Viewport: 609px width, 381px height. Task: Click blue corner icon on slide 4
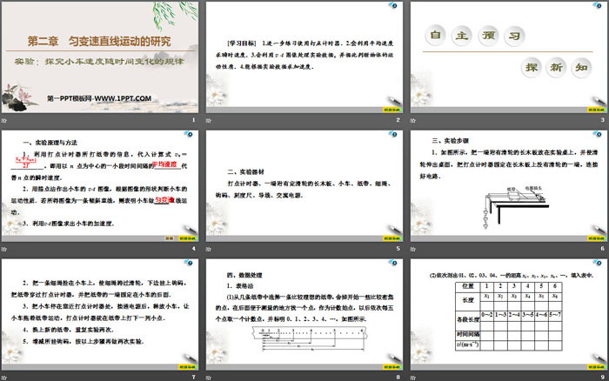(189, 134)
